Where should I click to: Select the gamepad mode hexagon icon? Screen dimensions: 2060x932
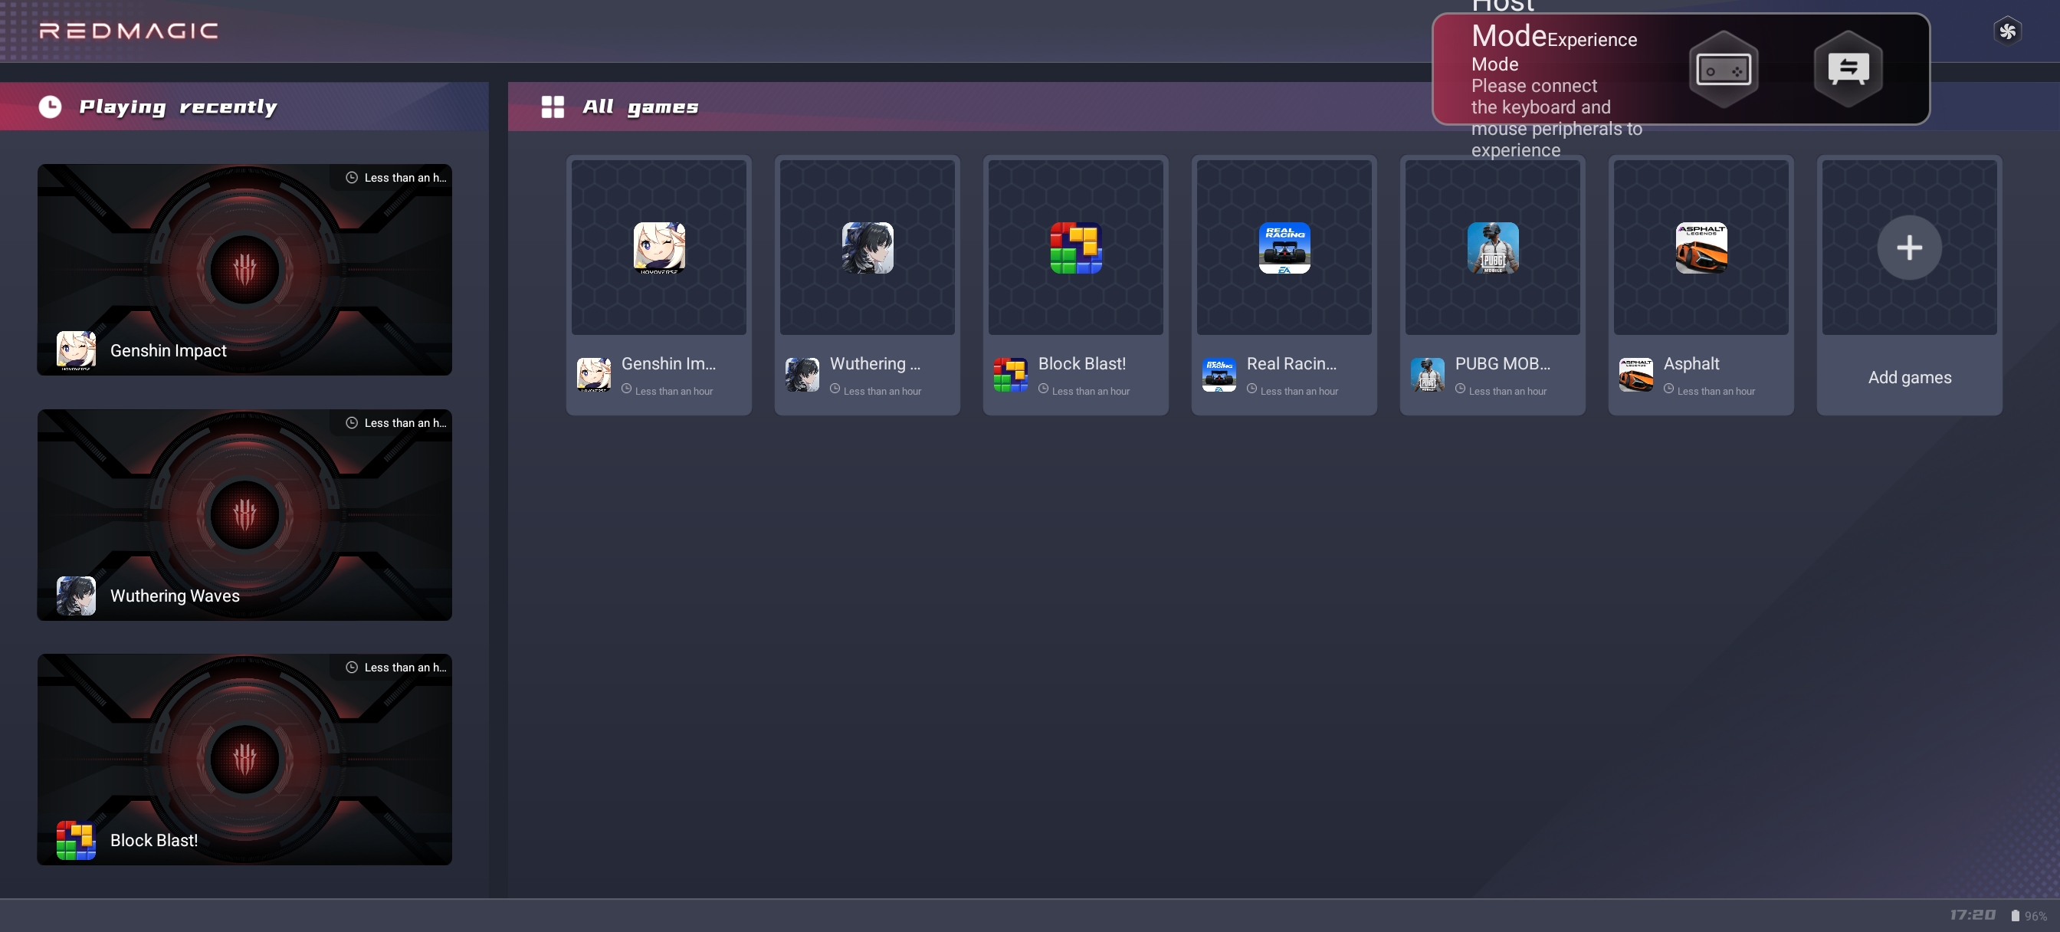click(1724, 69)
